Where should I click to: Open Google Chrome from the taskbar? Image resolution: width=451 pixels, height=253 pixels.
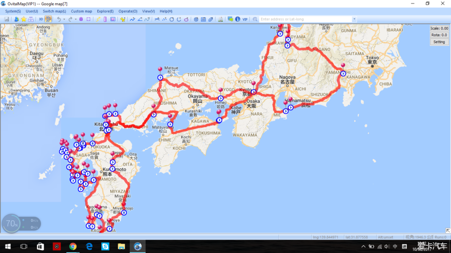point(73,246)
